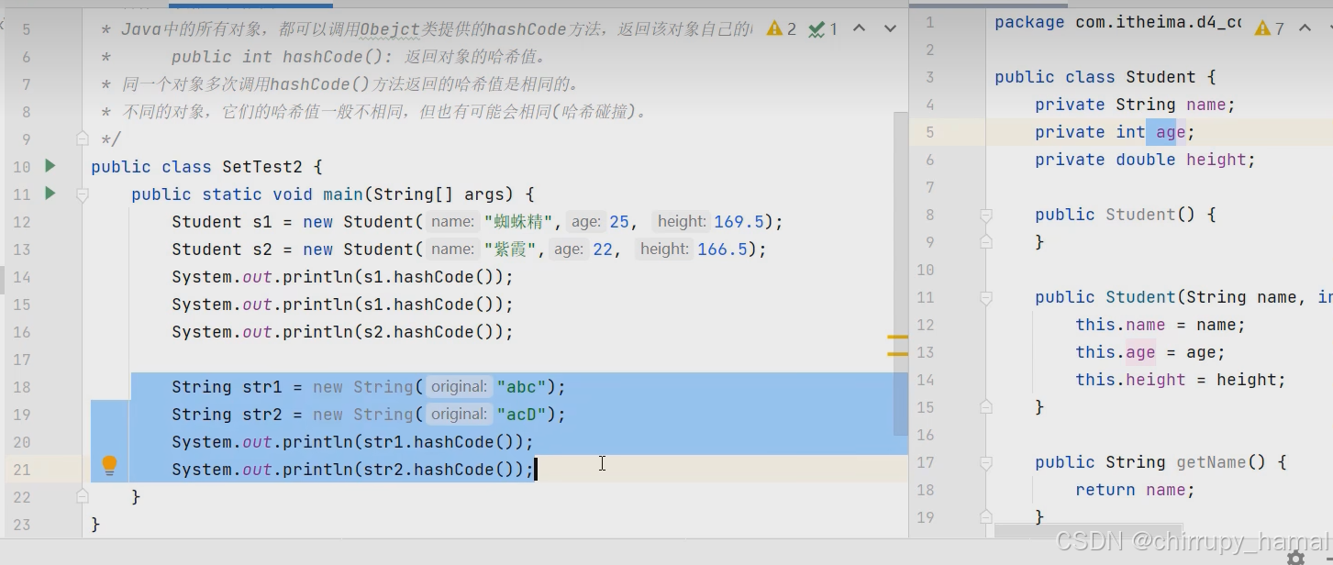Click the private String name field
Screen dimensions: 1333x565
click(x=1136, y=105)
